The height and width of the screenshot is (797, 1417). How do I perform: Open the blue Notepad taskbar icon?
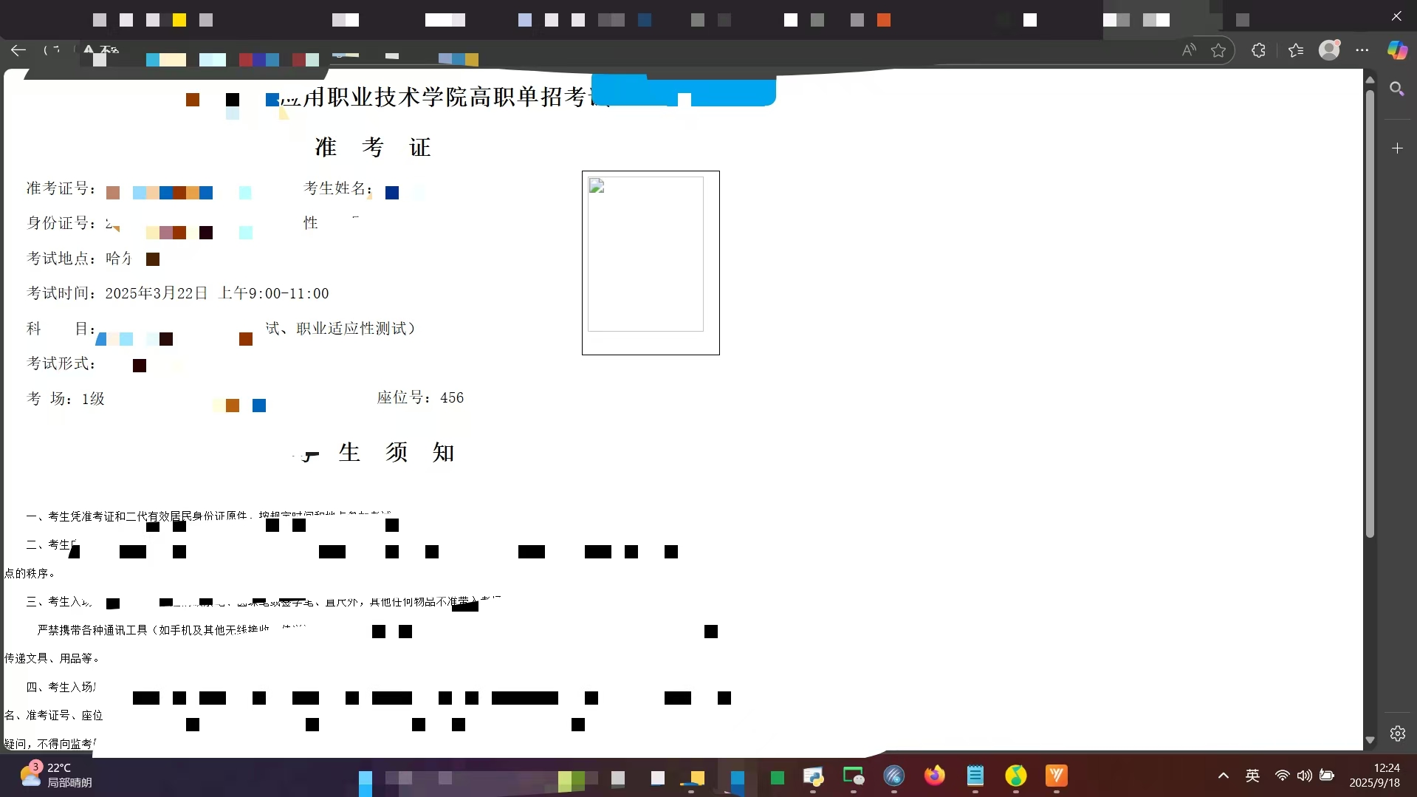pos(975,776)
